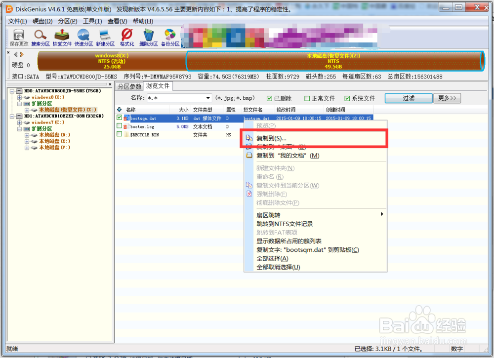Click the next disk right arrow
The height and width of the screenshot is (358, 494).
(x=22, y=54)
